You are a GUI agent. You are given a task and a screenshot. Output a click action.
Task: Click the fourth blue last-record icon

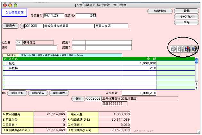pos(194,49)
